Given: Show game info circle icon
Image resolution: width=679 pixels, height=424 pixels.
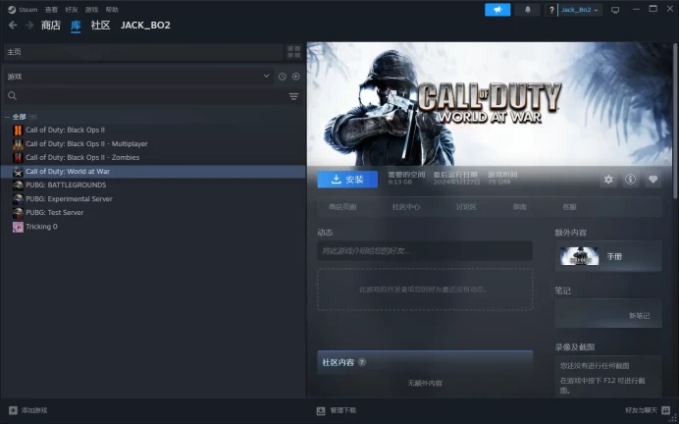Looking at the screenshot, I should tap(631, 180).
